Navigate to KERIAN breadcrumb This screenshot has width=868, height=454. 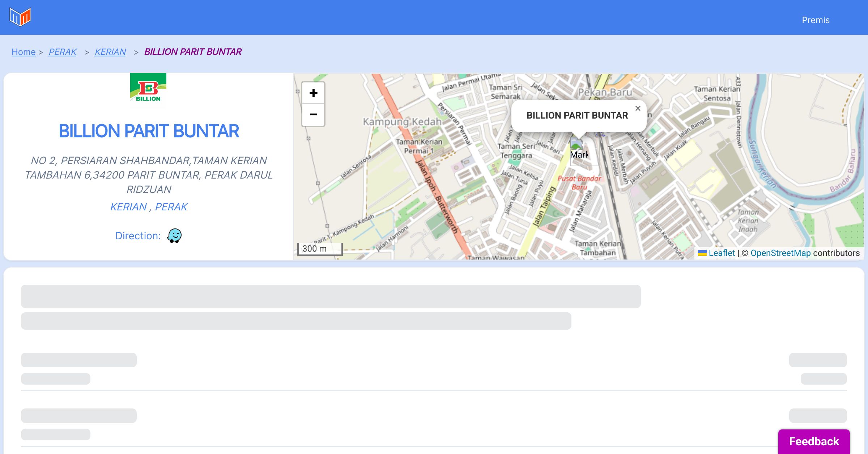coord(110,52)
